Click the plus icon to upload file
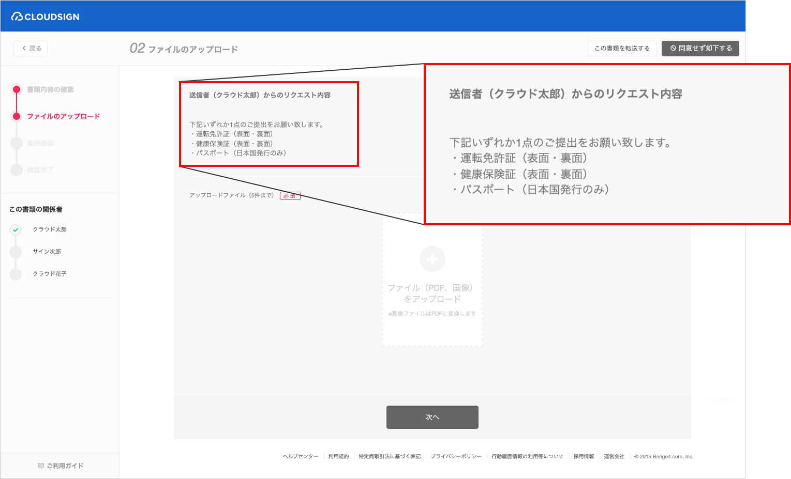The width and height of the screenshot is (791, 479). [432, 259]
